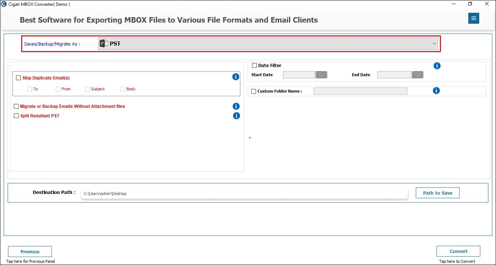Click info icon for Split Resultant PST
Image resolution: width=496 pixels, height=265 pixels.
(x=236, y=116)
